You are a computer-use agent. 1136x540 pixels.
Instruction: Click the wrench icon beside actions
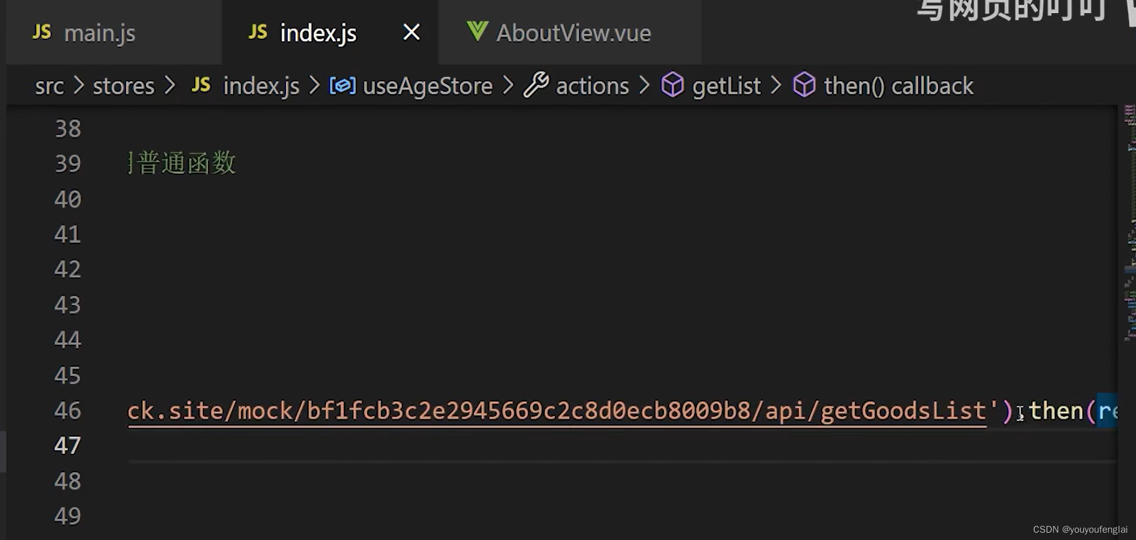536,85
